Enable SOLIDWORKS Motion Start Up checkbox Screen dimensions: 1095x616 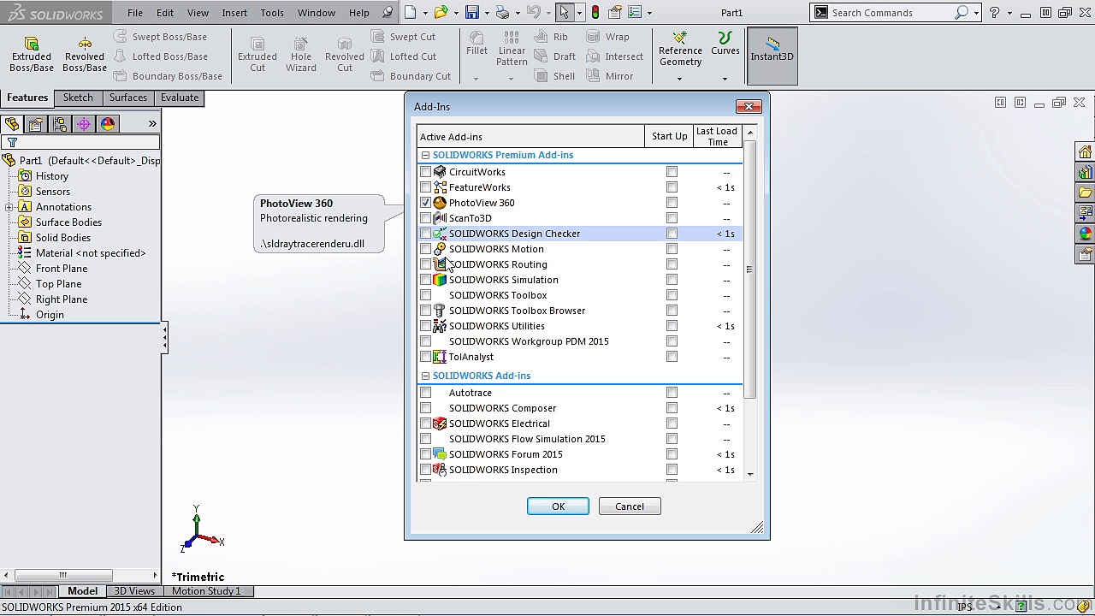click(672, 249)
